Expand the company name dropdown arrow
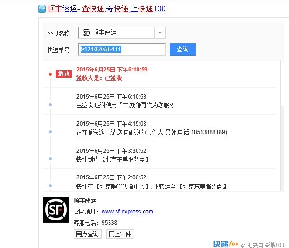The image size is (289, 248). point(160,33)
